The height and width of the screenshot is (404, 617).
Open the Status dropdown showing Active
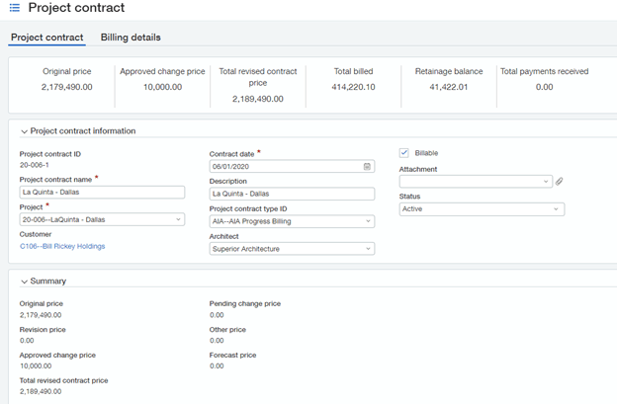coord(558,209)
